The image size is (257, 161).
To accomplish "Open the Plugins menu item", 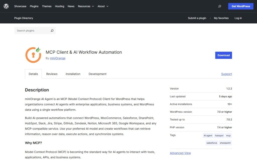I will [34, 6].
